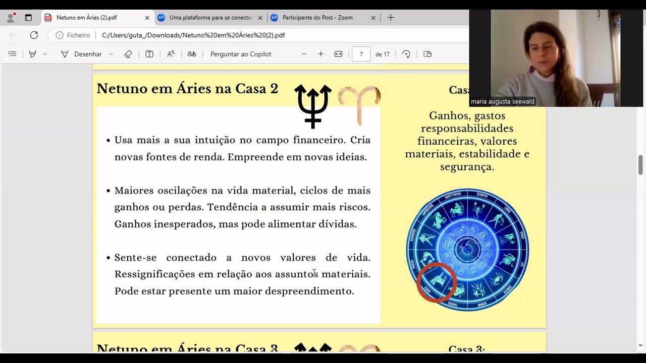Click the maria augusta seewald video thumbnail
Viewport: 646px width, 363px height.
point(556,58)
